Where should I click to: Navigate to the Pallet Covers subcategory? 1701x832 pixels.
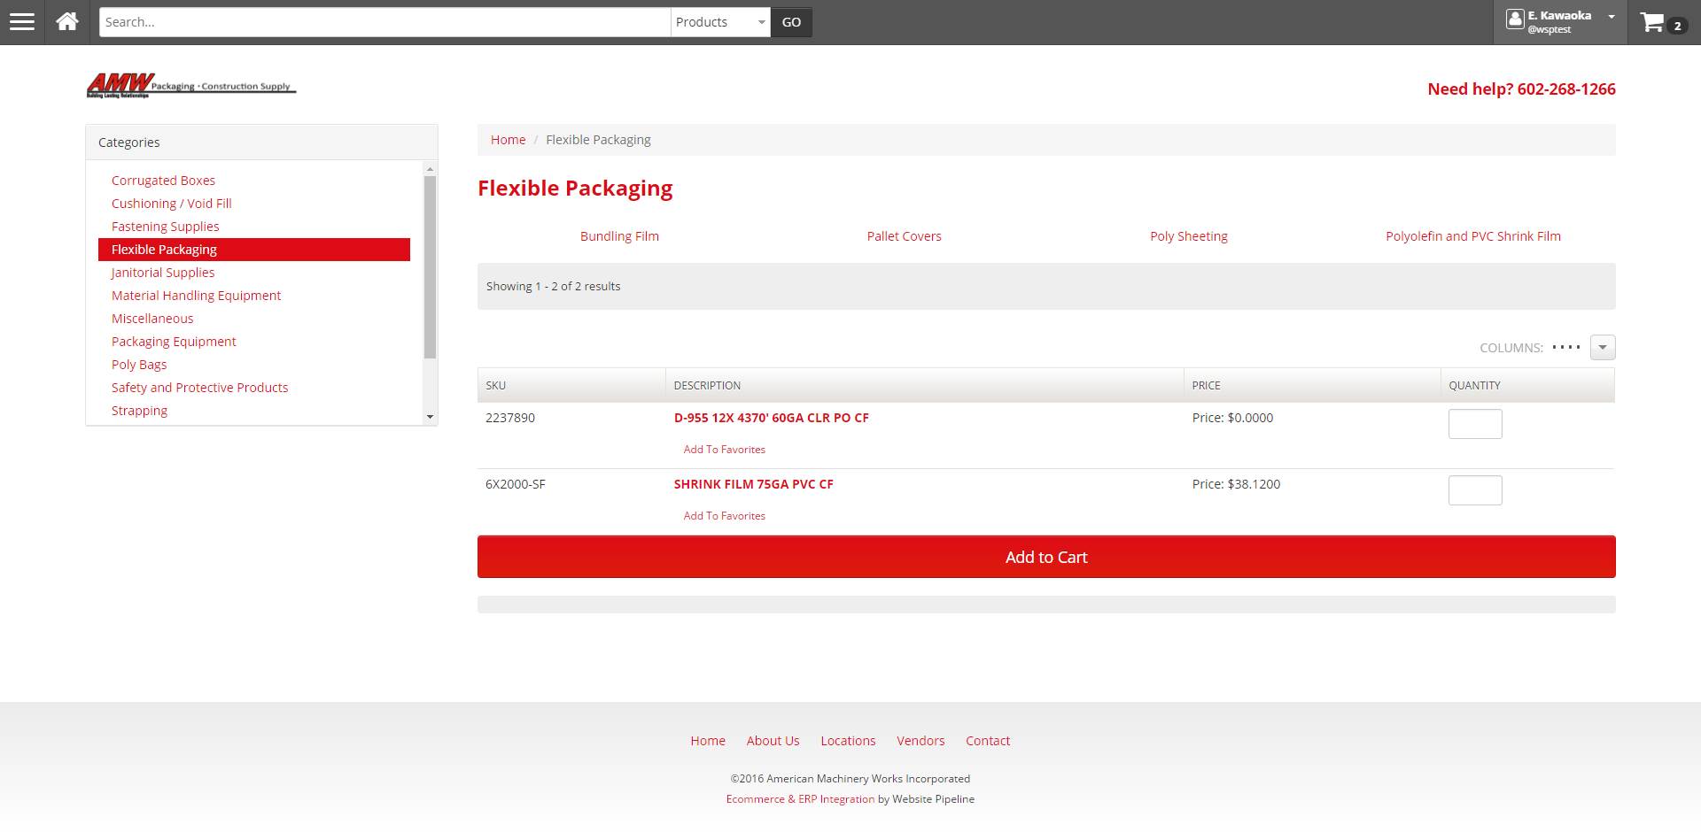coord(904,235)
